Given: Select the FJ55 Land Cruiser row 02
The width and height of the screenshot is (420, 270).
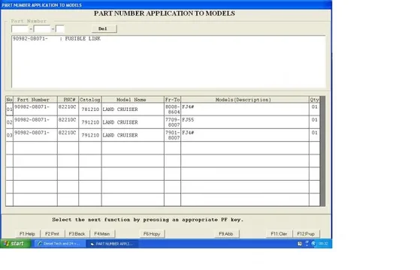Looking at the screenshot, I should click(162, 122).
